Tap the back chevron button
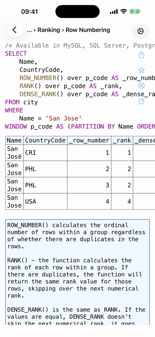155x337 pixels. point(15,30)
